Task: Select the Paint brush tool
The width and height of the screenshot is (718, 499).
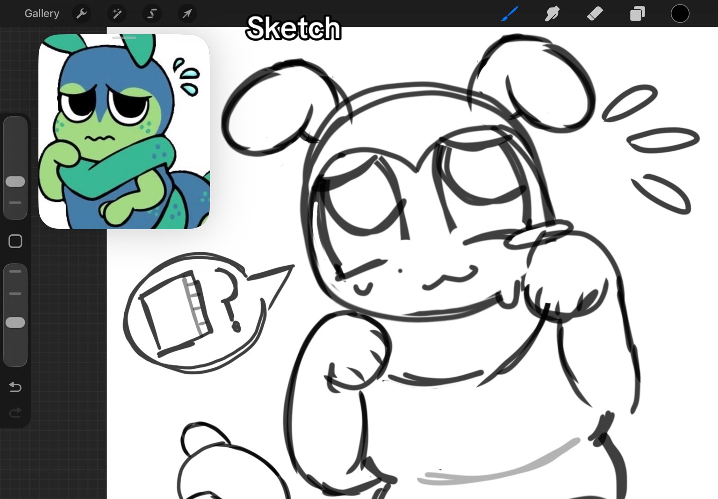Action: coord(510,13)
